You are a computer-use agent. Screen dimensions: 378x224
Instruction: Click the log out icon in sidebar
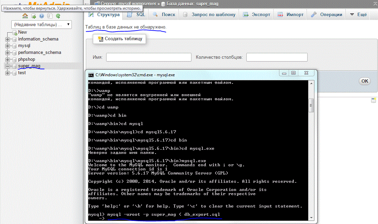pos(33,16)
